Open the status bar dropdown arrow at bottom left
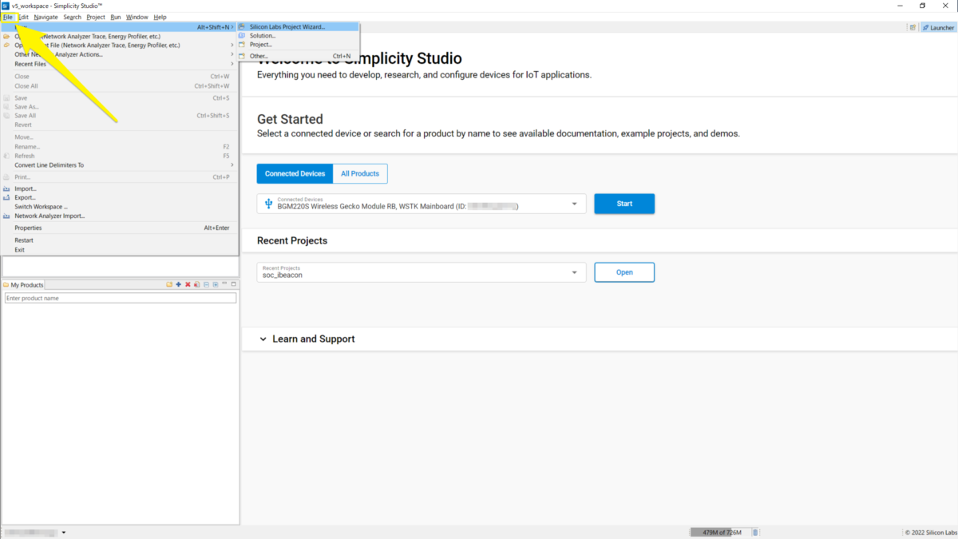 [x=64, y=533]
